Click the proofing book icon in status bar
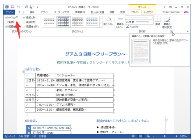This screenshot has width=193, height=140. tap(34, 136)
